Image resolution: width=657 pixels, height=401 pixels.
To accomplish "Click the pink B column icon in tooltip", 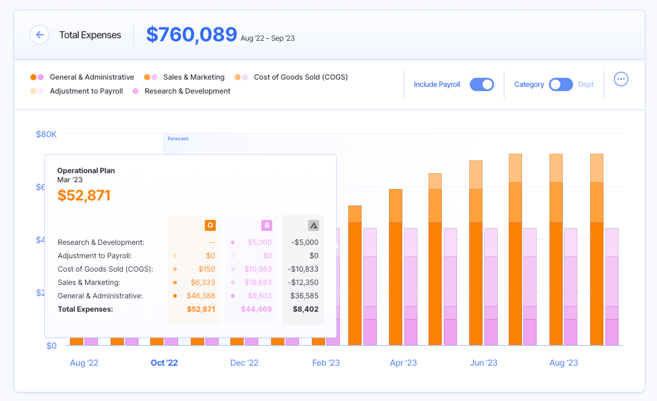I will coord(267,225).
